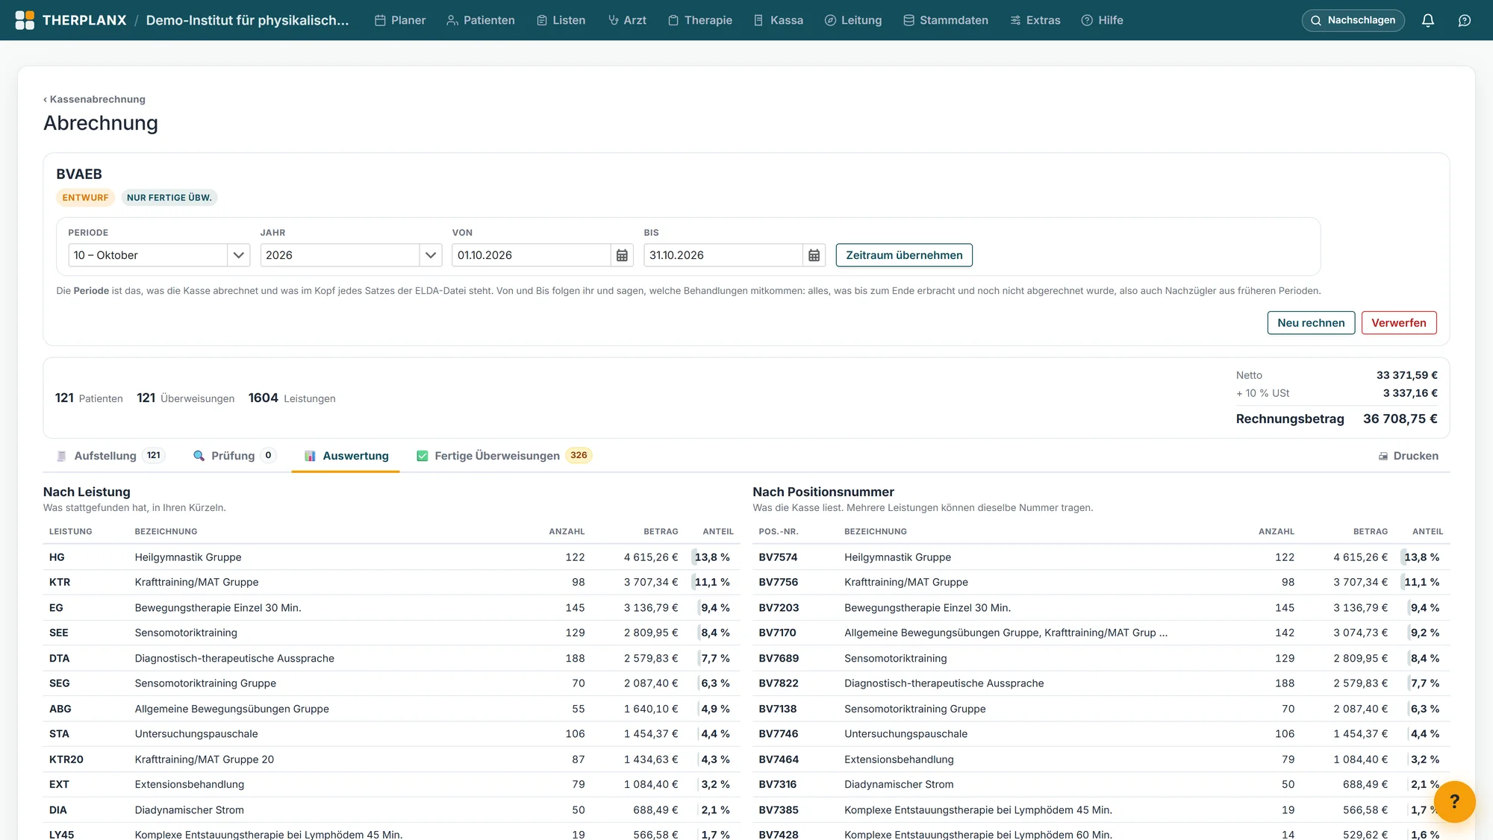The height and width of the screenshot is (840, 1493).
Task: Open calendar picker for Von date
Action: tap(622, 255)
